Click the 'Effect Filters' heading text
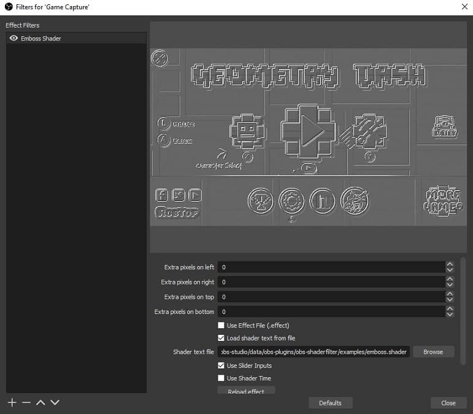The width and height of the screenshot is (473, 414). (x=23, y=25)
